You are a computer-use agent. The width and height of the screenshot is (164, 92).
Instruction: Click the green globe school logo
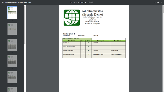pyautogui.click(x=72, y=18)
